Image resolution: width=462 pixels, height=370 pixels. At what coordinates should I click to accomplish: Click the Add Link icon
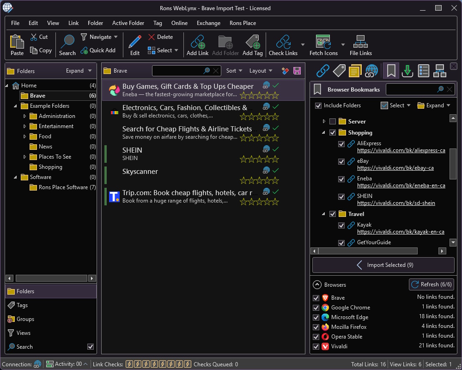[198, 42]
